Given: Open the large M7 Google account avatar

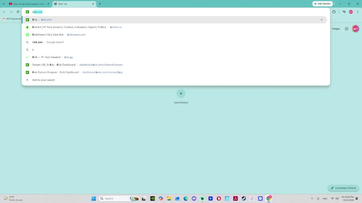Looking at the screenshot, I should tap(355, 29).
